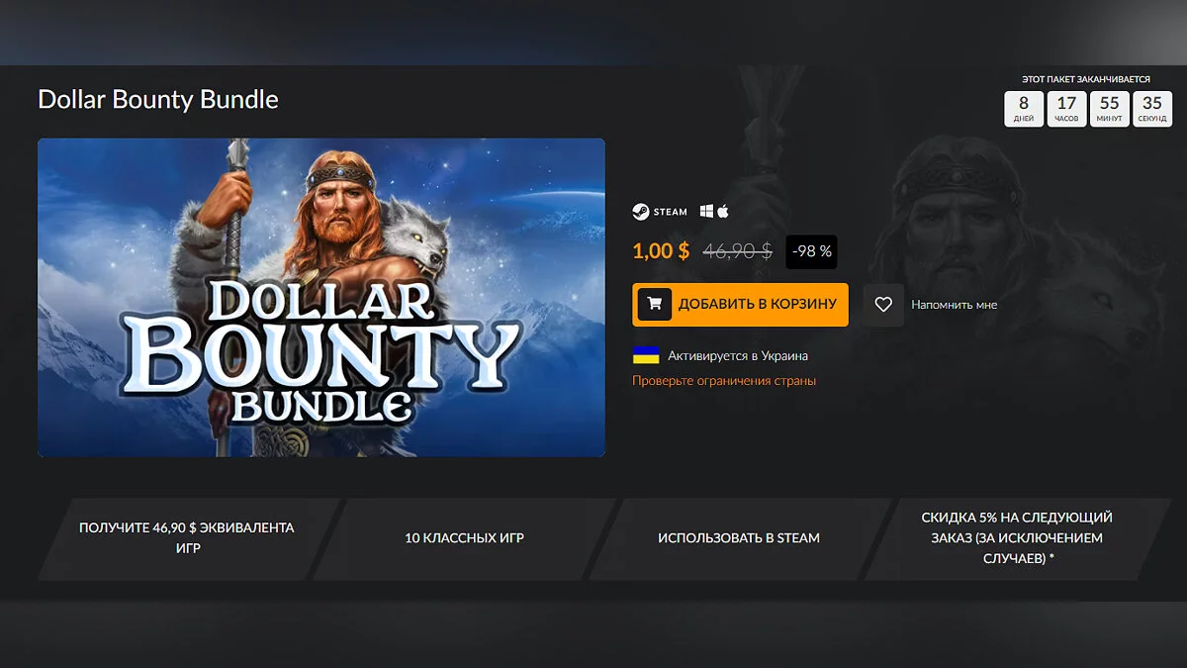Select the Получите 46,90 $ эквивалента игр panel
The width and height of the screenshot is (1187, 668).
pyautogui.click(x=188, y=538)
